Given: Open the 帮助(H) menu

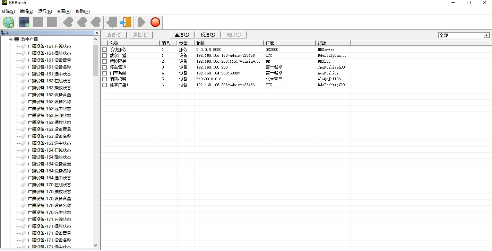Looking at the screenshot, I should point(83,11).
